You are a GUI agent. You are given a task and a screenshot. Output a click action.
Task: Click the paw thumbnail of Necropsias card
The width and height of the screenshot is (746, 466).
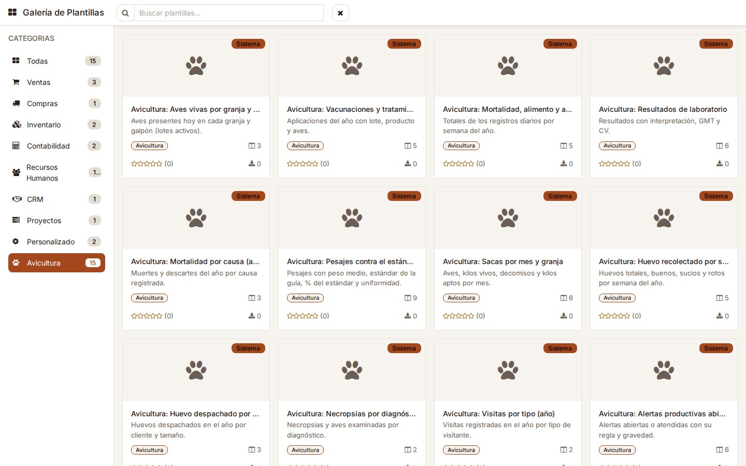(352, 370)
